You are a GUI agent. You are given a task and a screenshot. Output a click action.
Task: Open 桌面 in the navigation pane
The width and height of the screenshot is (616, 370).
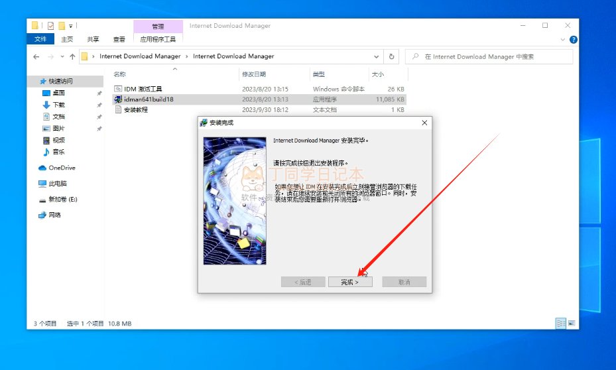tap(58, 93)
